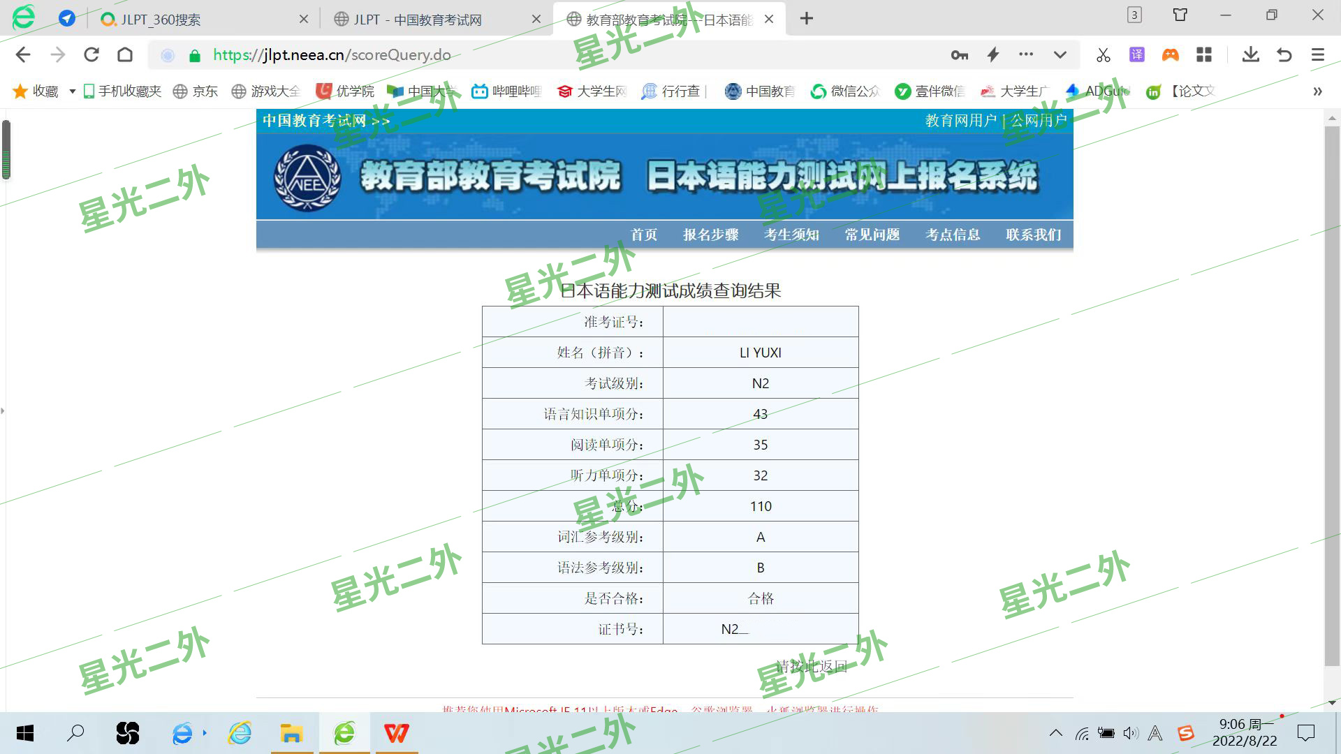Reload the current page

point(91,55)
